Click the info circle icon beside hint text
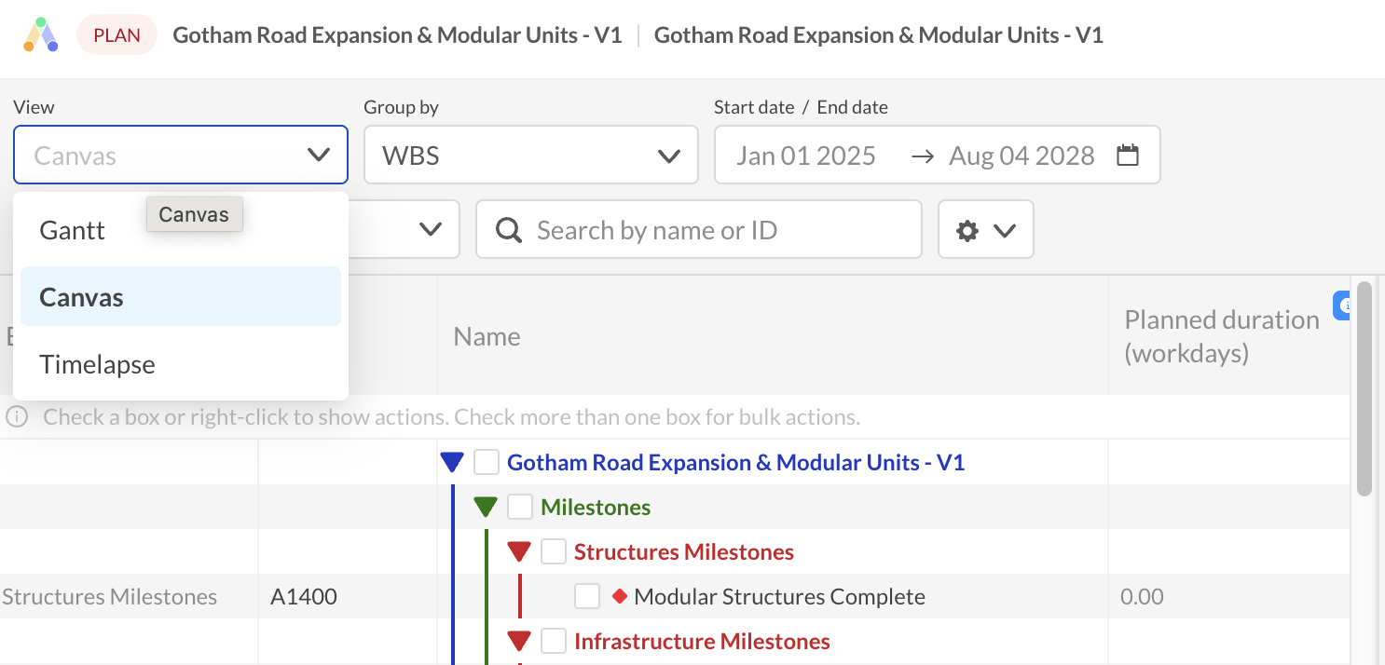 coord(17,416)
